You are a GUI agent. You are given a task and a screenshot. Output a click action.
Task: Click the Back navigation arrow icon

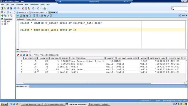(33, 9)
